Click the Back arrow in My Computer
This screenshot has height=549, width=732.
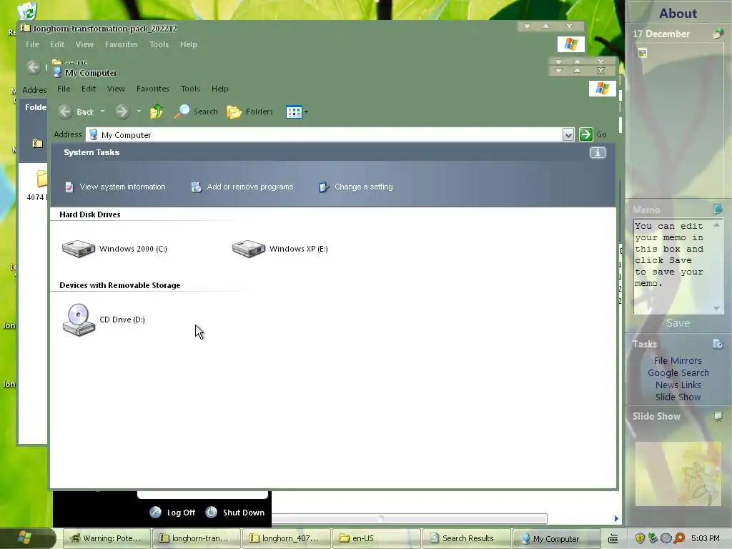click(65, 112)
